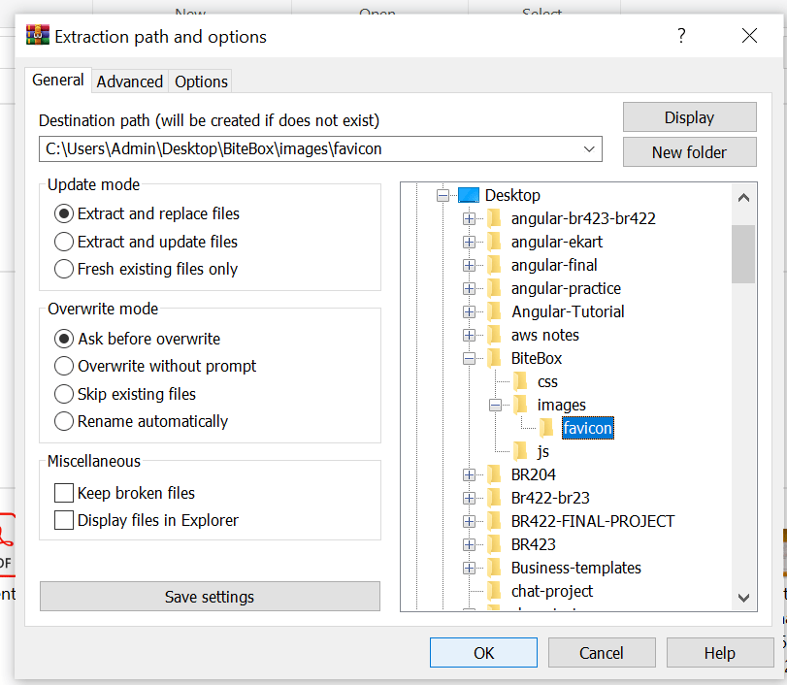Click the WinRAR icon in title bar
787x685 pixels.
point(38,36)
